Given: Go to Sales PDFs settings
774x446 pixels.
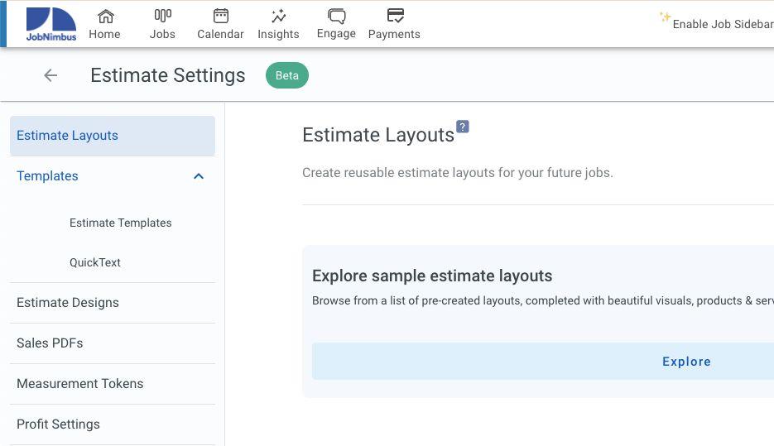Looking at the screenshot, I should pyautogui.click(x=50, y=343).
